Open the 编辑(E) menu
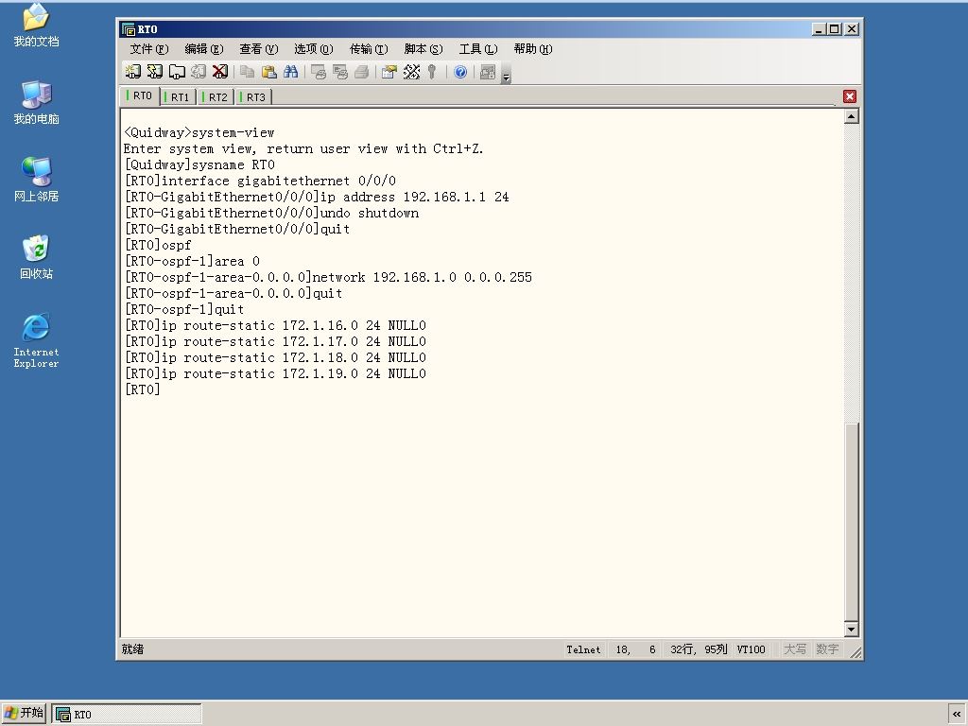The height and width of the screenshot is (726, 968). point(204,49)
